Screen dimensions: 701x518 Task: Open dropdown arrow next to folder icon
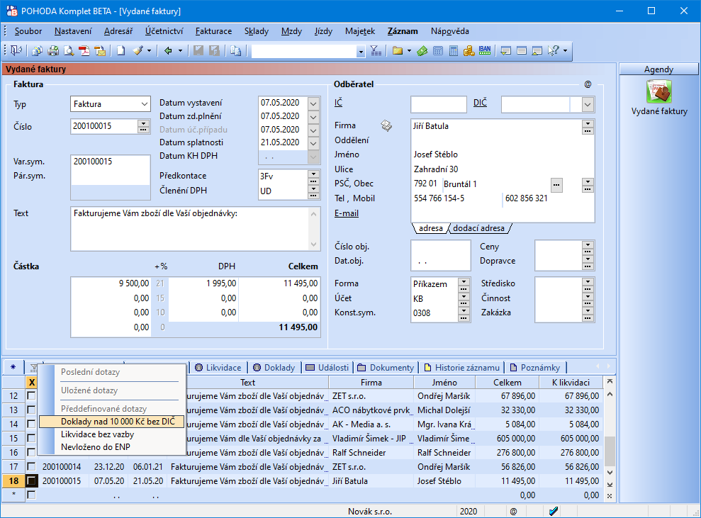point(409,51)
